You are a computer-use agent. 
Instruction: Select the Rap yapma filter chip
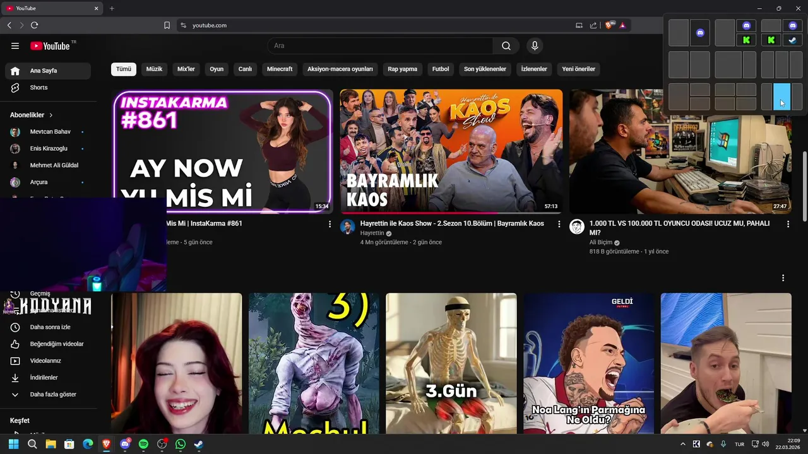point(403,69)
